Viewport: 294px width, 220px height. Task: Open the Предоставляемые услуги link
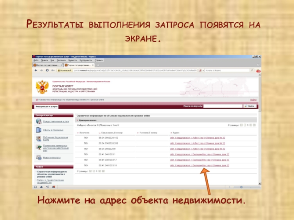coord(56,121)
